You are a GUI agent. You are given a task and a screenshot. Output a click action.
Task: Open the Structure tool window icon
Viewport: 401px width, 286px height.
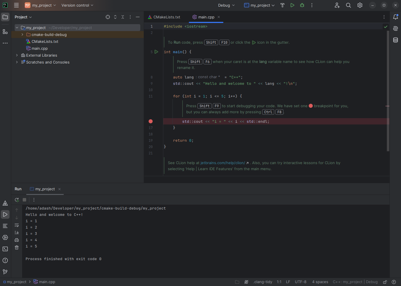coord(5,32)
